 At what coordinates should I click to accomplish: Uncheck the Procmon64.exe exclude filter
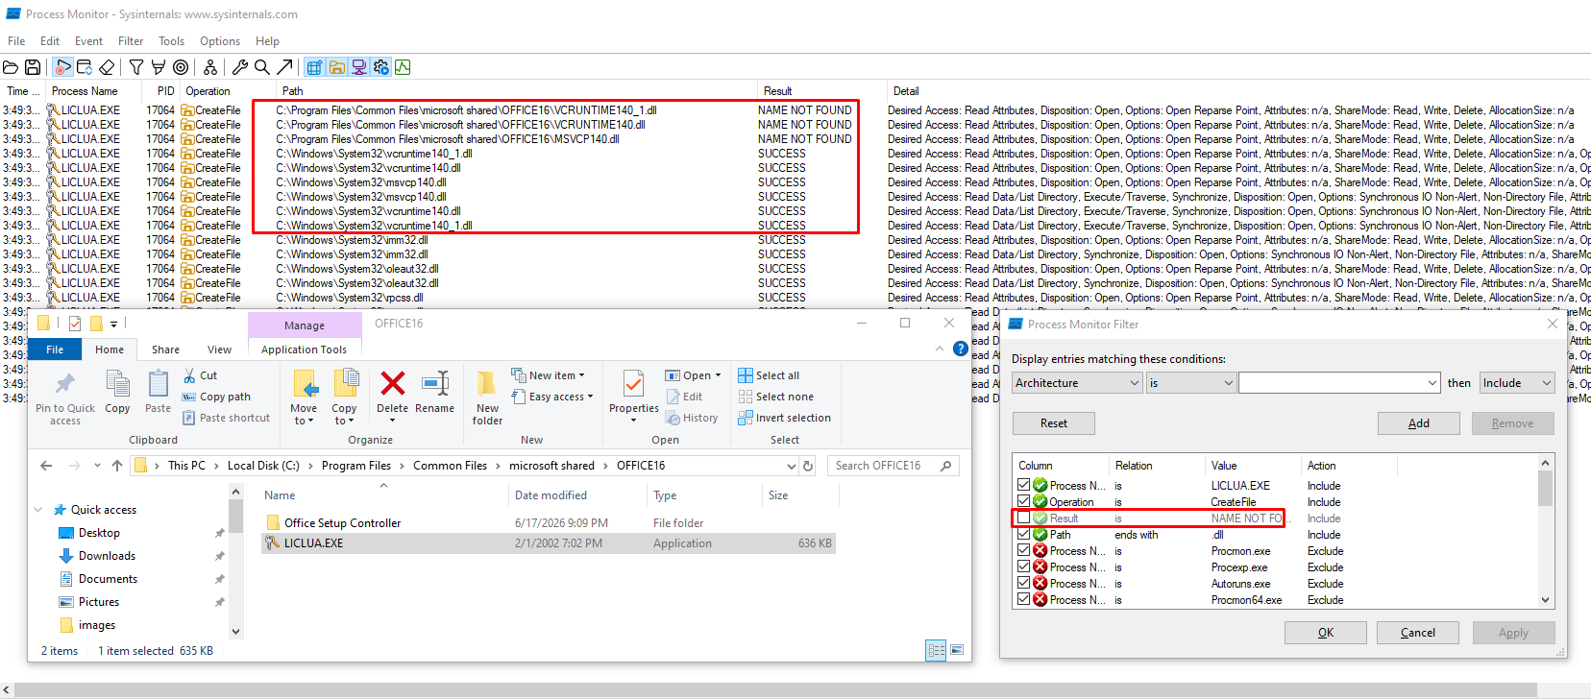click(1024, 600)
